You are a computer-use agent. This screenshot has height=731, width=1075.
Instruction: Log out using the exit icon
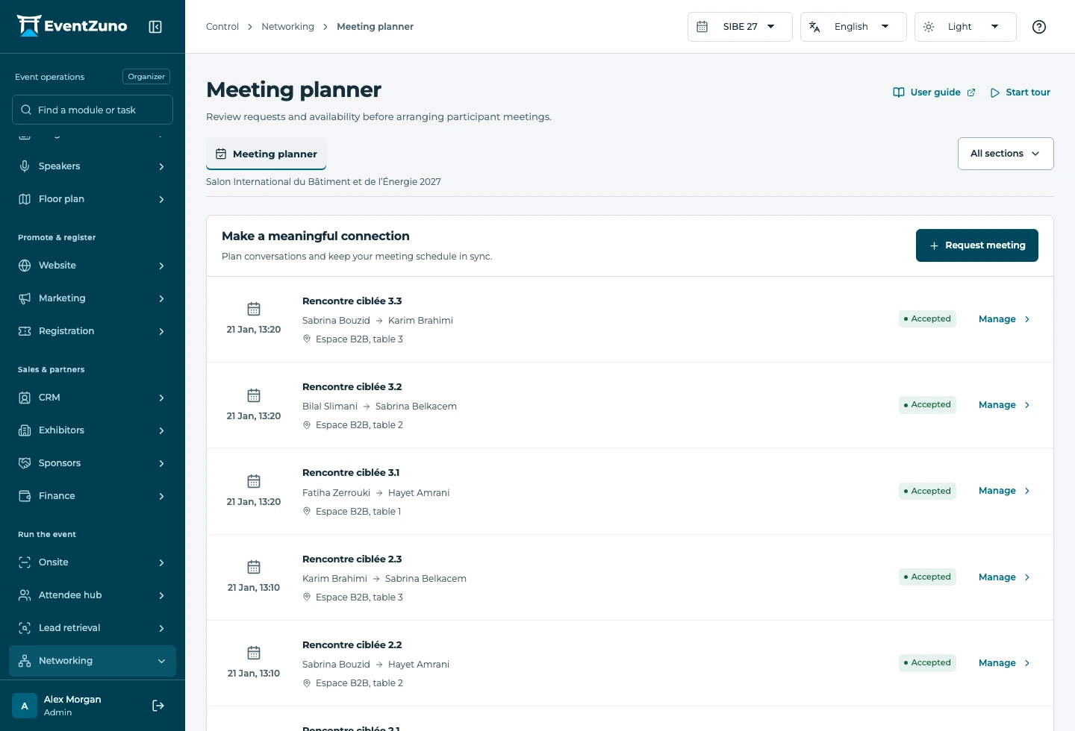158,706
